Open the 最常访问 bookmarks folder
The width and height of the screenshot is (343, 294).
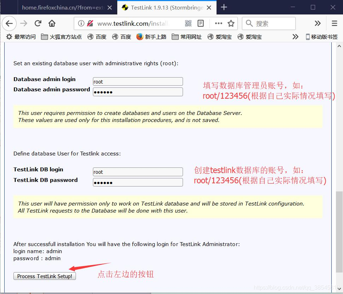(21, 37)
